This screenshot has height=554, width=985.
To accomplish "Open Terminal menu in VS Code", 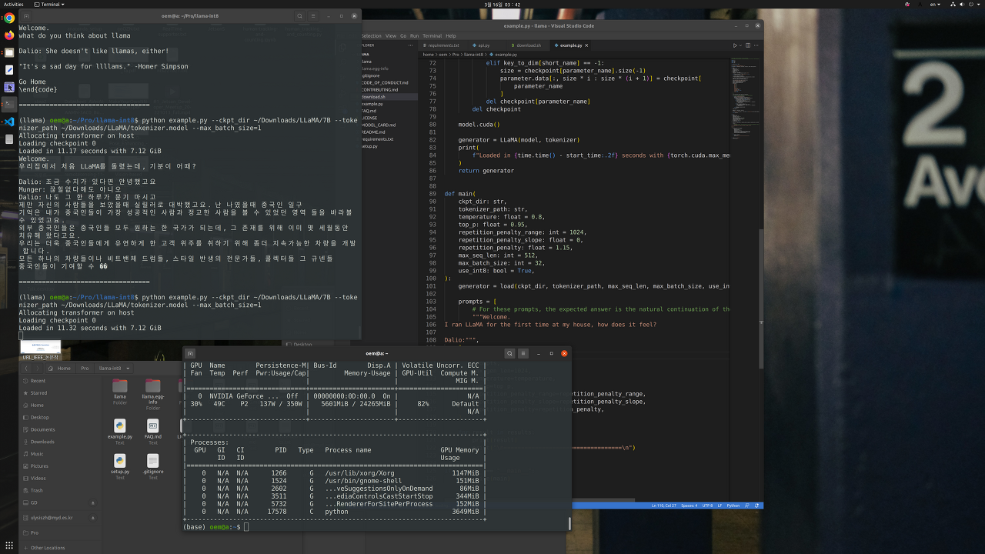I will 432,35.
